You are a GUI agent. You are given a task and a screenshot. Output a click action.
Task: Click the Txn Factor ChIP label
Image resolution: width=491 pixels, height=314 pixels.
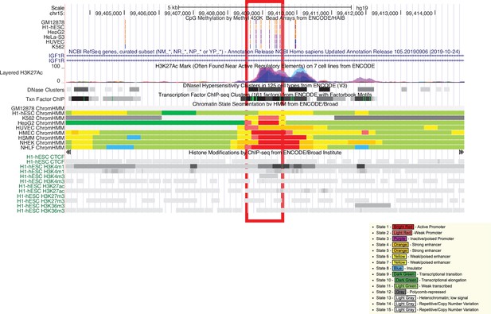pos(45,99)
